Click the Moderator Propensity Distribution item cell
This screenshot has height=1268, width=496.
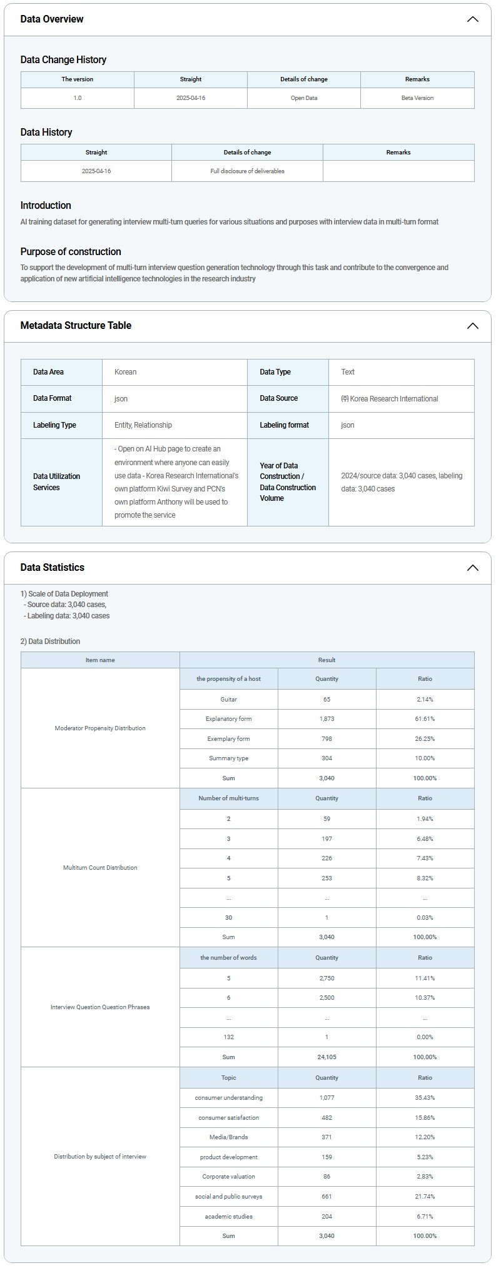(100, 728)
